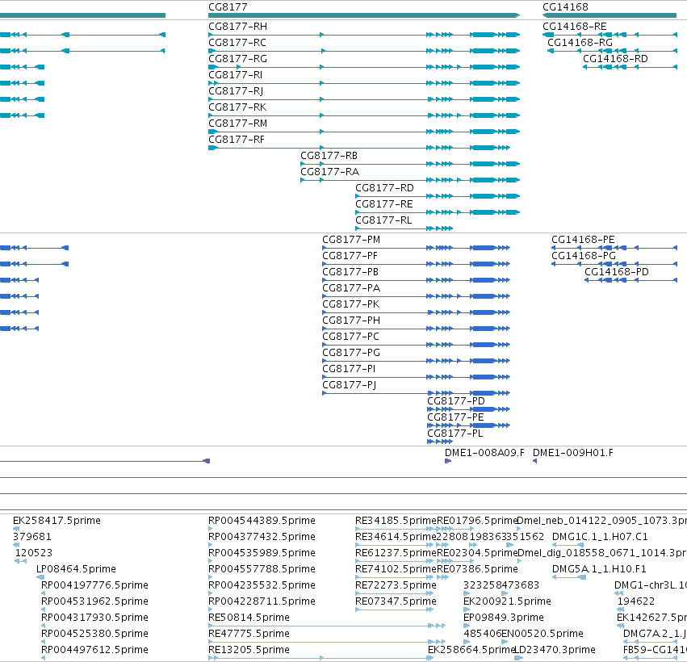The height and width of the screenshot is (662, 687).
Task: Click protein label CG14168-PD
Action: [617, 273]
